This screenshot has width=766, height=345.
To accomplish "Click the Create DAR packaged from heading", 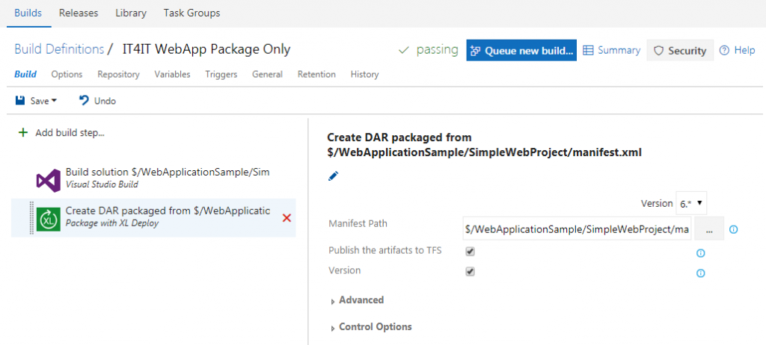I will click(x=484, y=145).
